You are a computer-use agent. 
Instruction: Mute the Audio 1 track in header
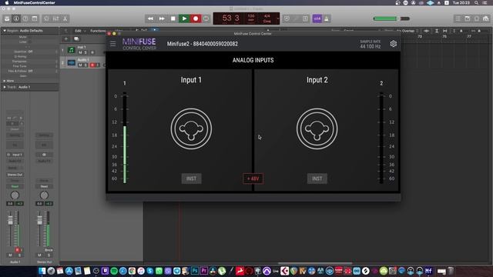pyautogui.click(x=80, y=65)
